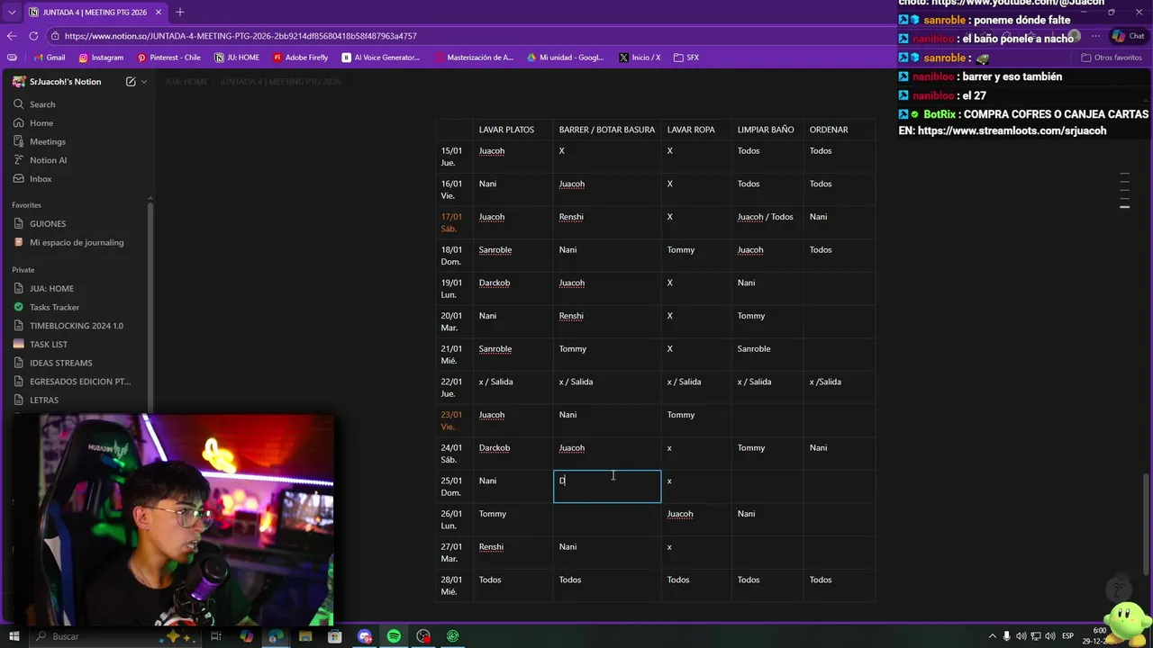
Task: Click the browser back arrow
Action: [12, 36]
